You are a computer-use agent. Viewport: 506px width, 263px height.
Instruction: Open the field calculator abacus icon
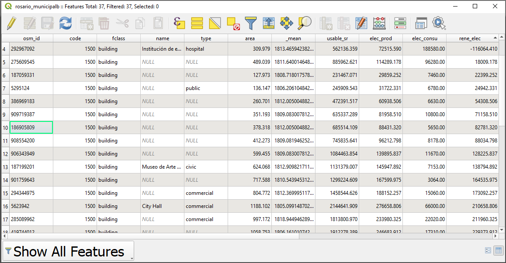pos(379,23)
